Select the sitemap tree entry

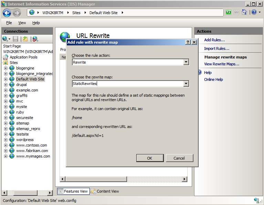pyautogui.click(x=23, y=123)
